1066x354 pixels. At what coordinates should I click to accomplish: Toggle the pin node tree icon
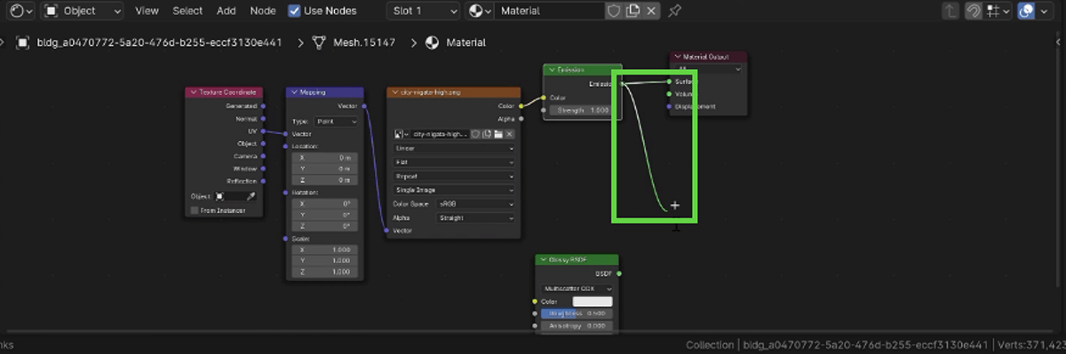[x=675, y=11]
